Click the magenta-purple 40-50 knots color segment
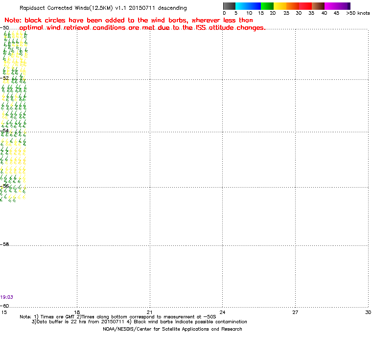372x337 pixels. coord(337,6)
